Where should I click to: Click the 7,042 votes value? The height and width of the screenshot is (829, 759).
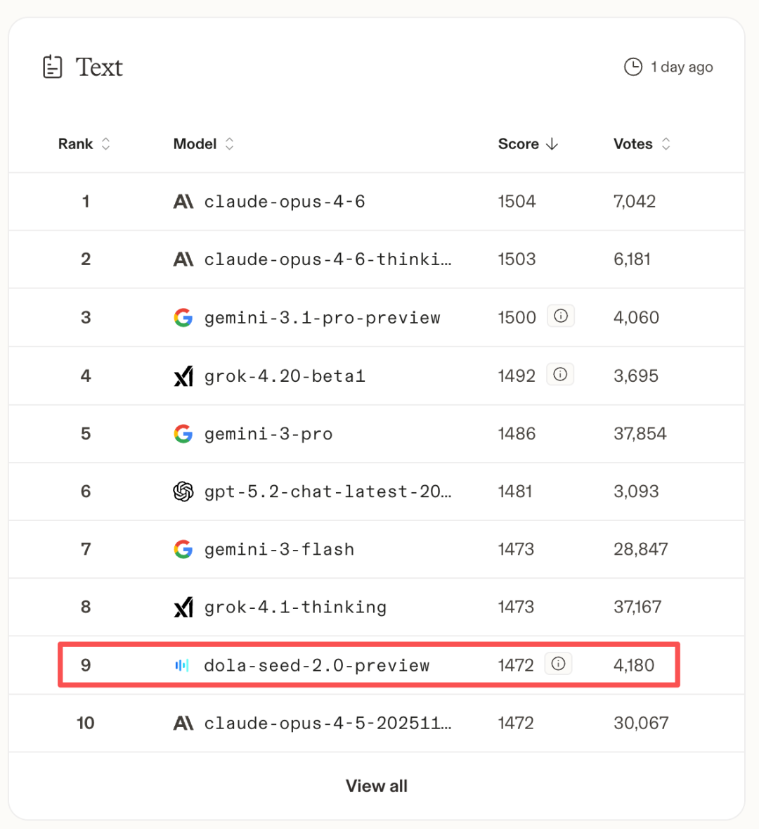tap(635, 201)
